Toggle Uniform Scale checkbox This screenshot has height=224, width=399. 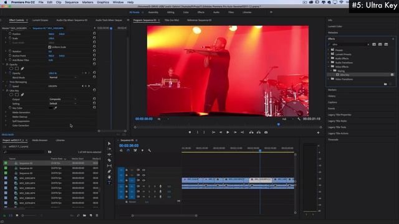[x=50, y=47]
